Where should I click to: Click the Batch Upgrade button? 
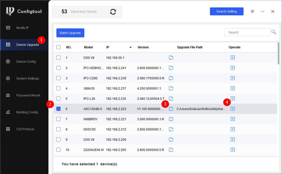click(70, 33)
